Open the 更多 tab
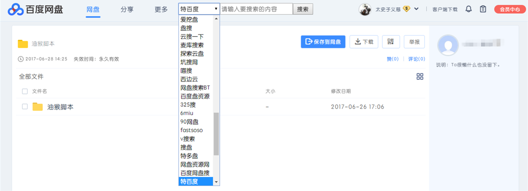The height and width of the screenshot is (191, 528). (x=161, y=9)
